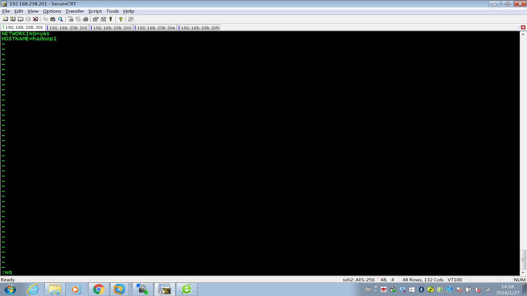Click the Action Center flag tray icon
This screenshot has height=296, width=527.
[459, 289]
